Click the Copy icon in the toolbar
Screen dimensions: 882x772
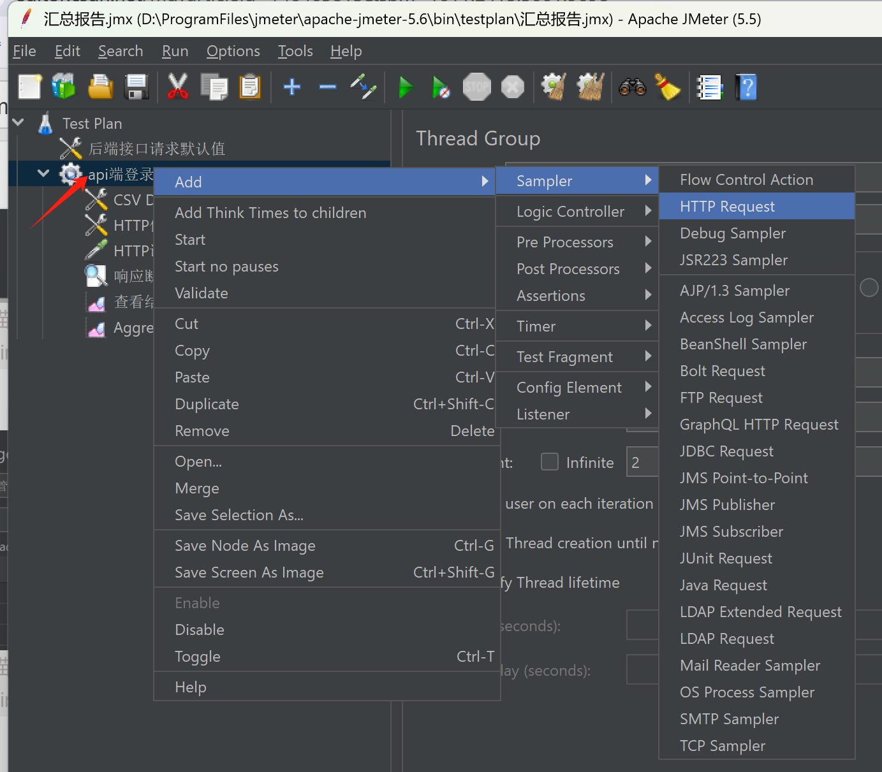(x=214, y=87)
